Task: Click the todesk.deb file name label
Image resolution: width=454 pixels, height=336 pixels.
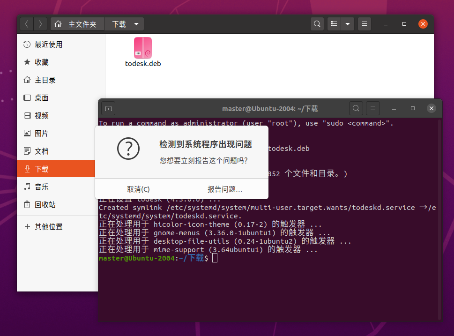Action: pyautogui.click(x=143, y=64)
